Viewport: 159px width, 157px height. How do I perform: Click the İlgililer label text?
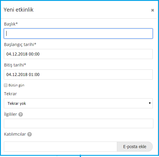(x=10, y=114)
